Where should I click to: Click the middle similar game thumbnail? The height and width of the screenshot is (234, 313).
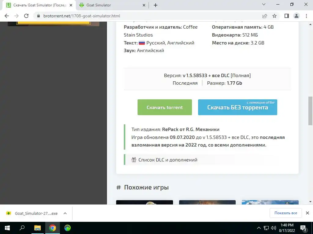click(x=208, y=202)
